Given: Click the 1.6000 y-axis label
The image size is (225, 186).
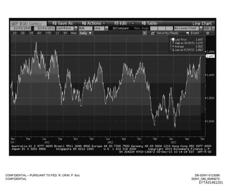Looking at the screenshot, I should tap(210, 75).
